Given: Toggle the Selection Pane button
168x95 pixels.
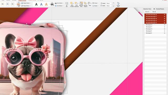Looking at the screenshot, I should tap(81, 4).
